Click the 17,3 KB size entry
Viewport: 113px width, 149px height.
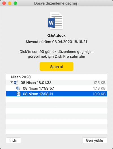coord(99,88)
